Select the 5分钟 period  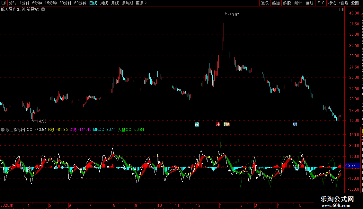37,3
